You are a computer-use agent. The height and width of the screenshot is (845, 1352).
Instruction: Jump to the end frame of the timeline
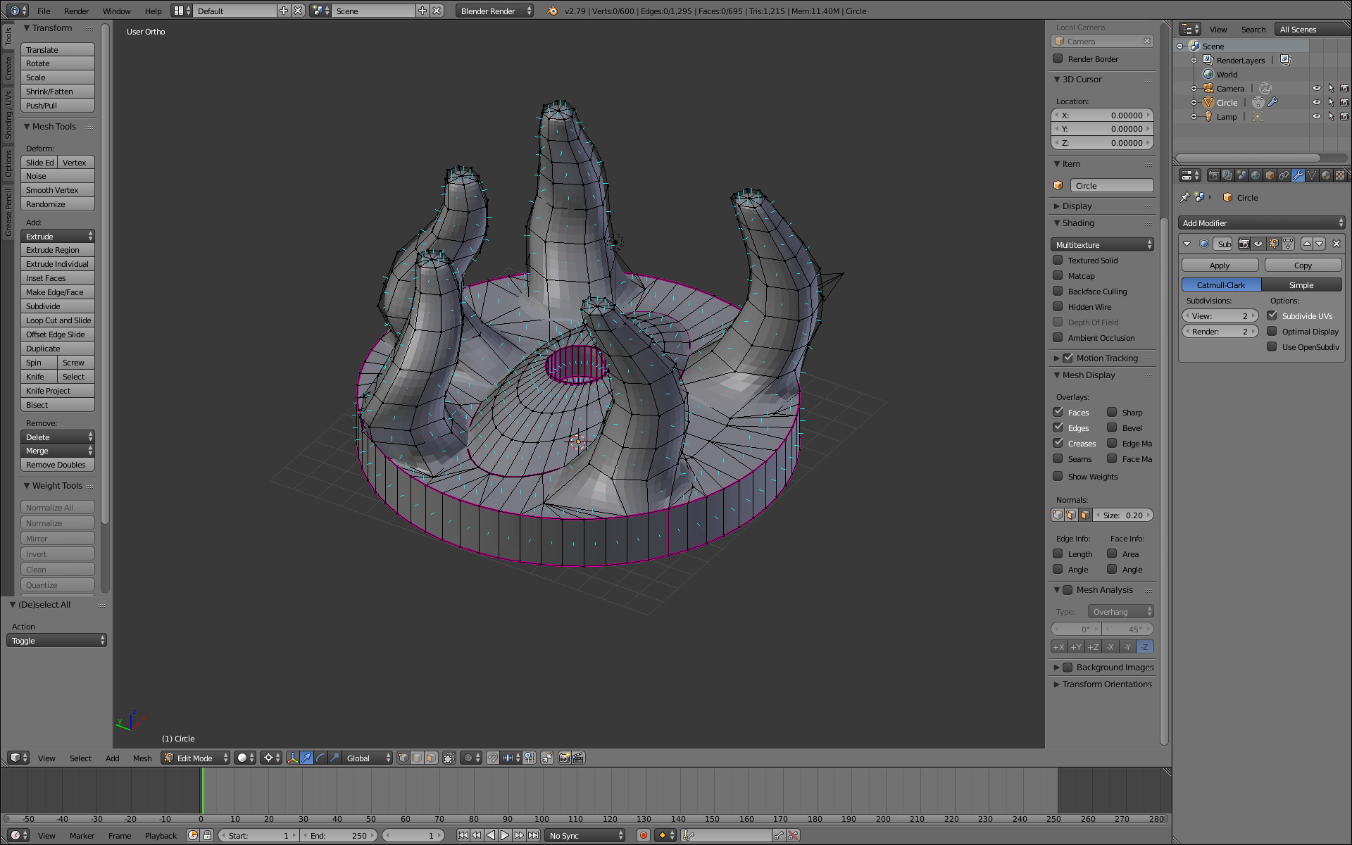click(x=533, y=835)
